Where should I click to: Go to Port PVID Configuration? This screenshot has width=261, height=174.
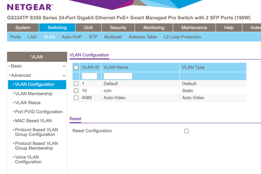point(39,112)
